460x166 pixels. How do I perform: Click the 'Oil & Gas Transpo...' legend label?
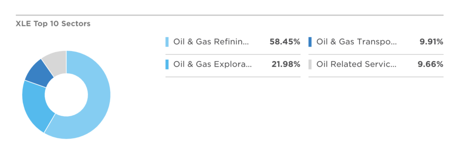tap(356, 42)
